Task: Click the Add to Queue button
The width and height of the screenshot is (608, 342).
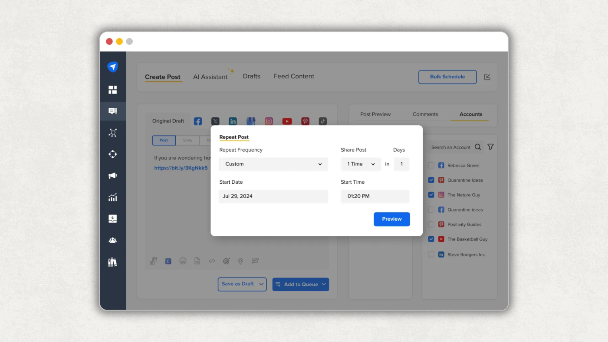Action: [x=301, y=284]
